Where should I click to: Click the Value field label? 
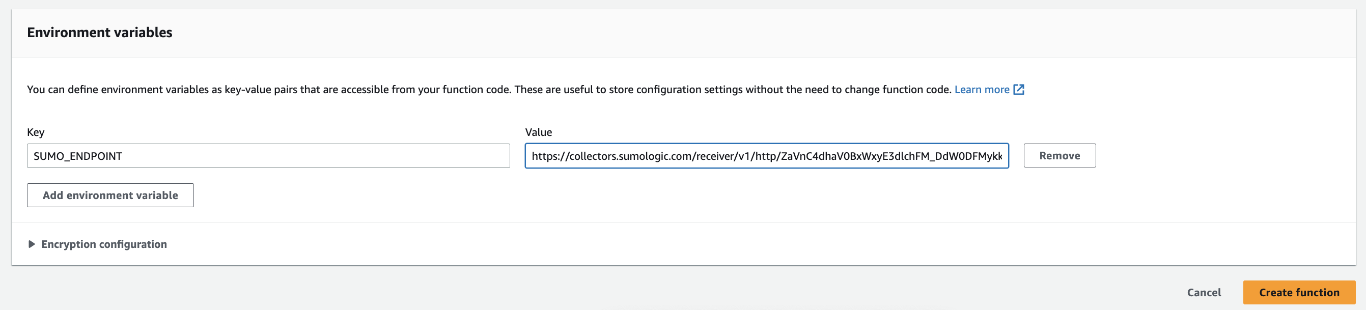point(538,132)
